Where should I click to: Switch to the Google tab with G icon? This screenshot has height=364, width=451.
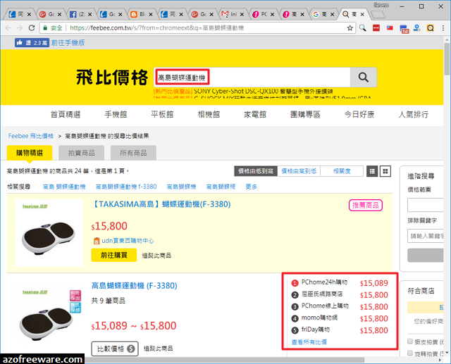click(324, 14)
